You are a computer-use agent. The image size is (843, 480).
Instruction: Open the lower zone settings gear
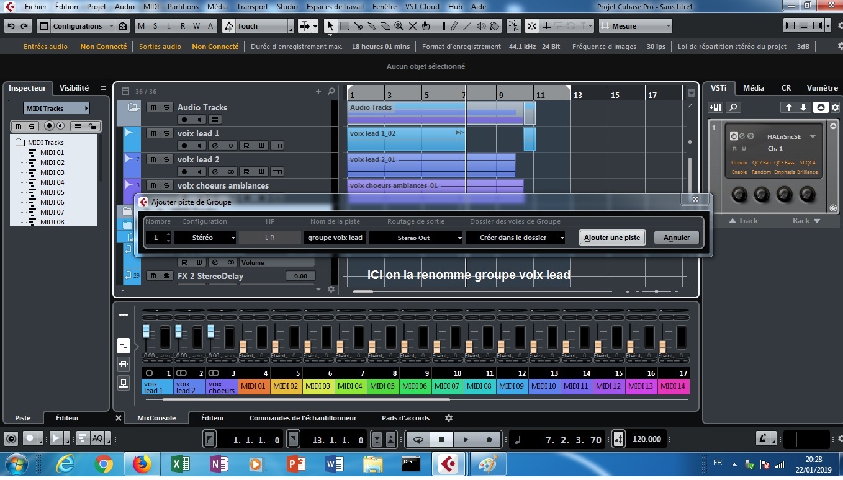(449, 418)
